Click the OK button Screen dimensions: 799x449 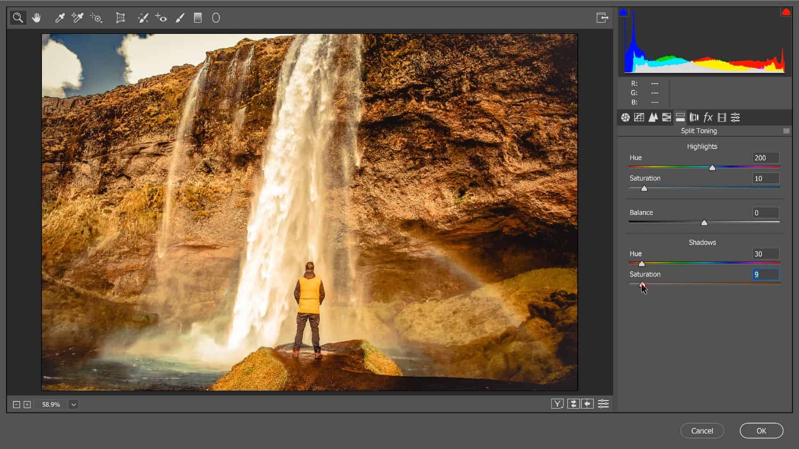coord(761,431)
